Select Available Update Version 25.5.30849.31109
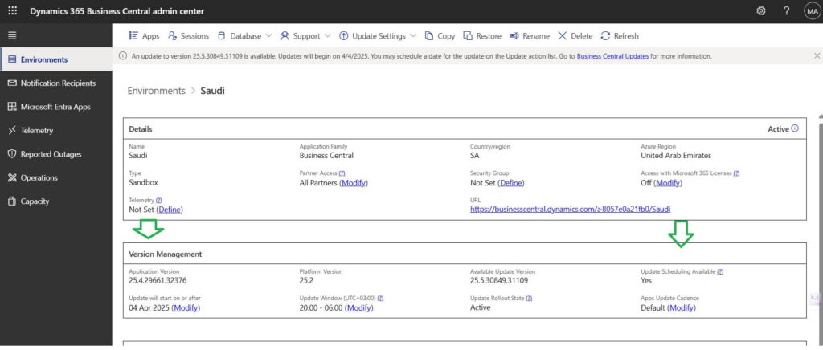Screen dimensions: 823x350 [x=499, y=281]
